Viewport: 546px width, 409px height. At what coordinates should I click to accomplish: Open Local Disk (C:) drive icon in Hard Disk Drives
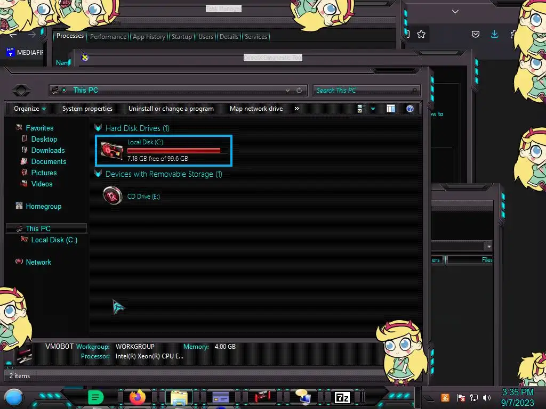coord(112,151)
